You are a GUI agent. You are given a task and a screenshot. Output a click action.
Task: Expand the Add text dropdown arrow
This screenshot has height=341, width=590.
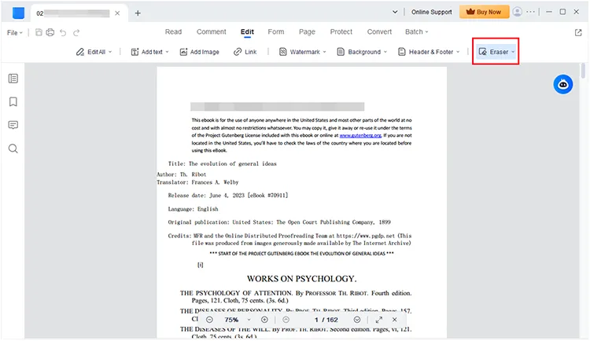point(167,52)
